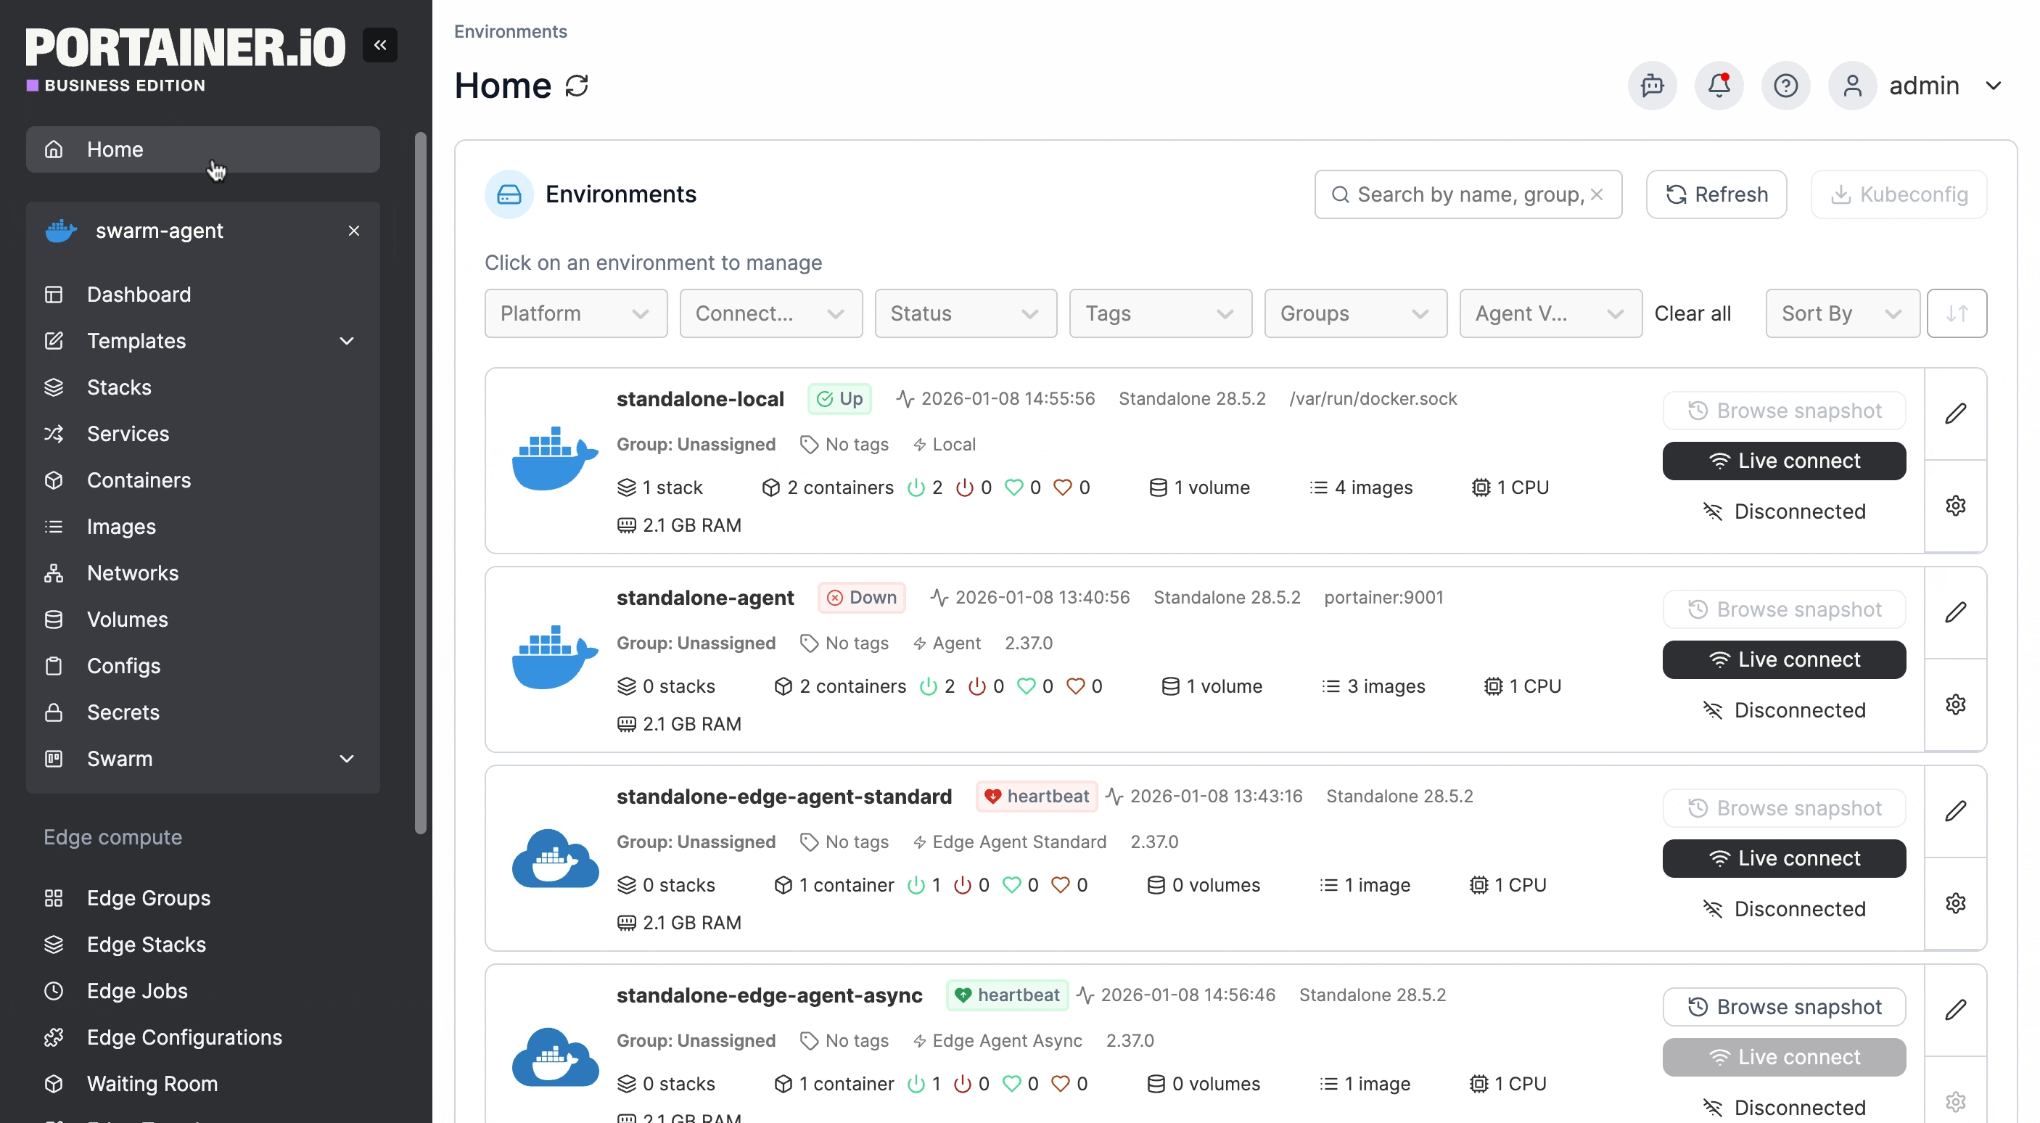Toggle sort order direction button
This screenshot has height=1123, width=2040.
[x=1956, y=313]
